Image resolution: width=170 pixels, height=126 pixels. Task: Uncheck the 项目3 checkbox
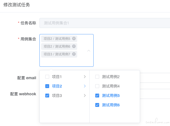[47, 96]
